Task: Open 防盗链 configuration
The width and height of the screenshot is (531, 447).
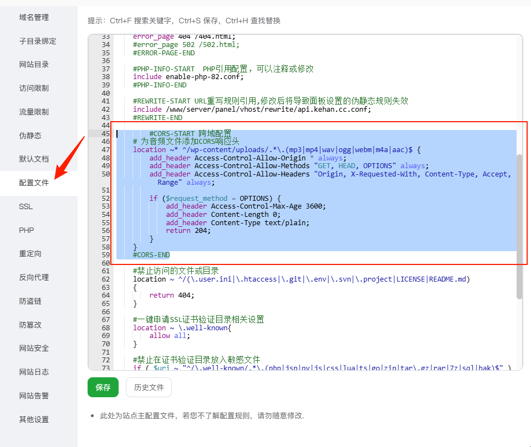Action: tap(30, 301)
